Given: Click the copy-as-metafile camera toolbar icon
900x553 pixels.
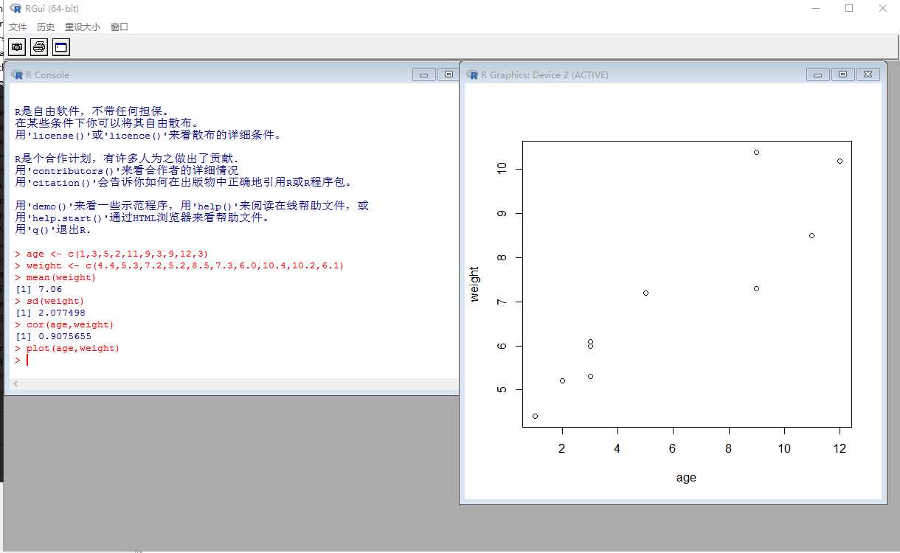Looking at the screenshot, I should click(x=17, y=47).
